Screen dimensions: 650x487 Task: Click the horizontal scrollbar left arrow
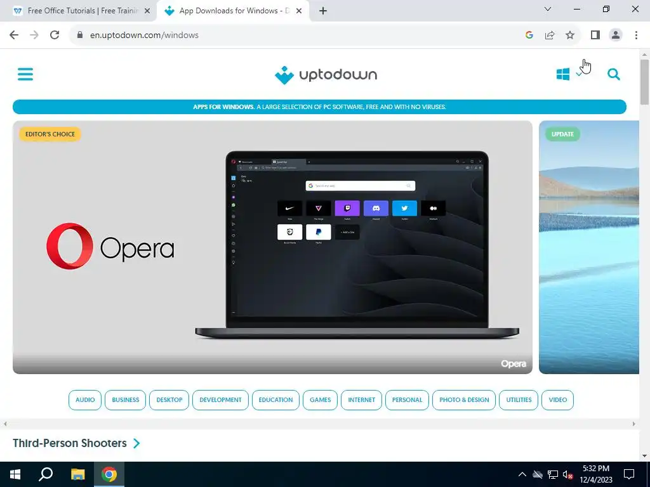(x=5, y=424)
